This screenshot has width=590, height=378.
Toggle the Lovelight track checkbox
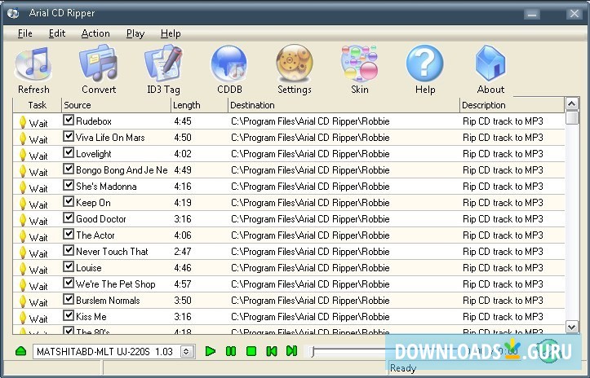68,152
